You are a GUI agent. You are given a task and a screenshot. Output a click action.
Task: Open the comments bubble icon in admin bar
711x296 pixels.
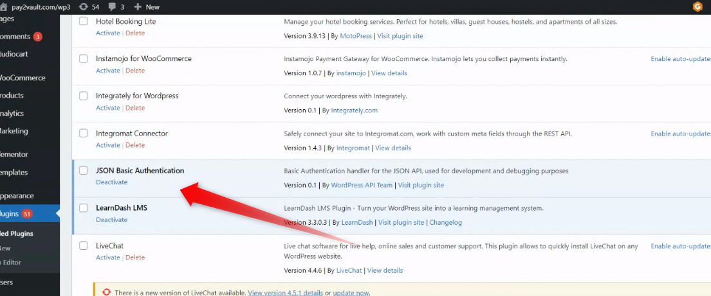point(112,7)
